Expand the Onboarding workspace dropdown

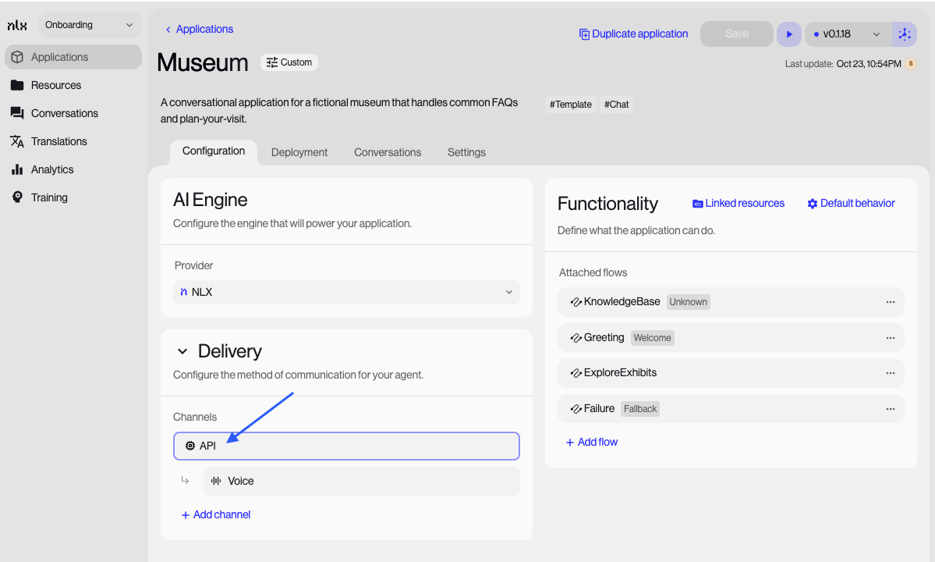89,25
